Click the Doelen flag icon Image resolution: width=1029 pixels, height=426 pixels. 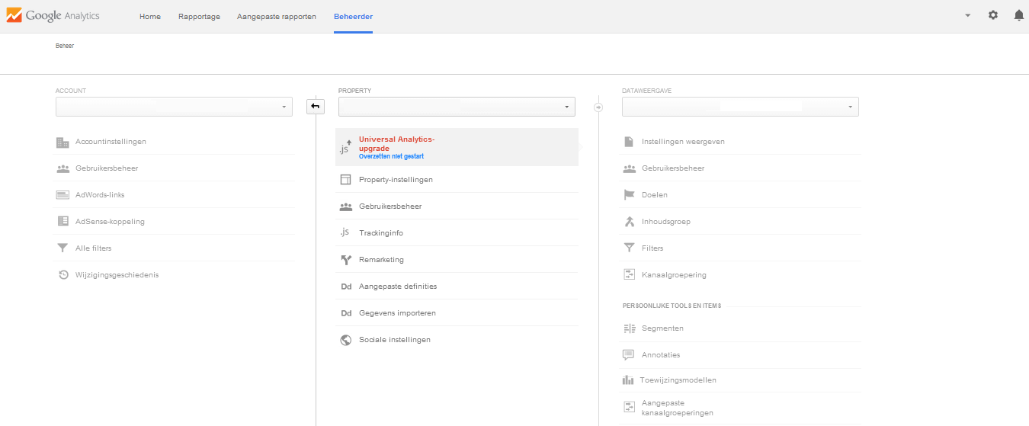(629, 195)
